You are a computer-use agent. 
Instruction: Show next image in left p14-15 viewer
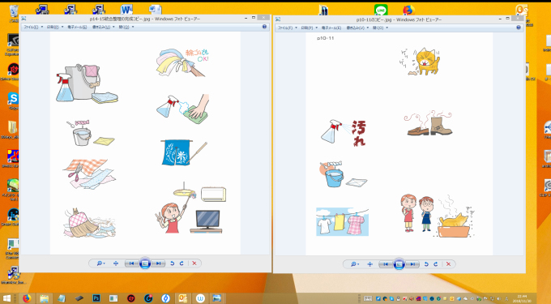159,263
